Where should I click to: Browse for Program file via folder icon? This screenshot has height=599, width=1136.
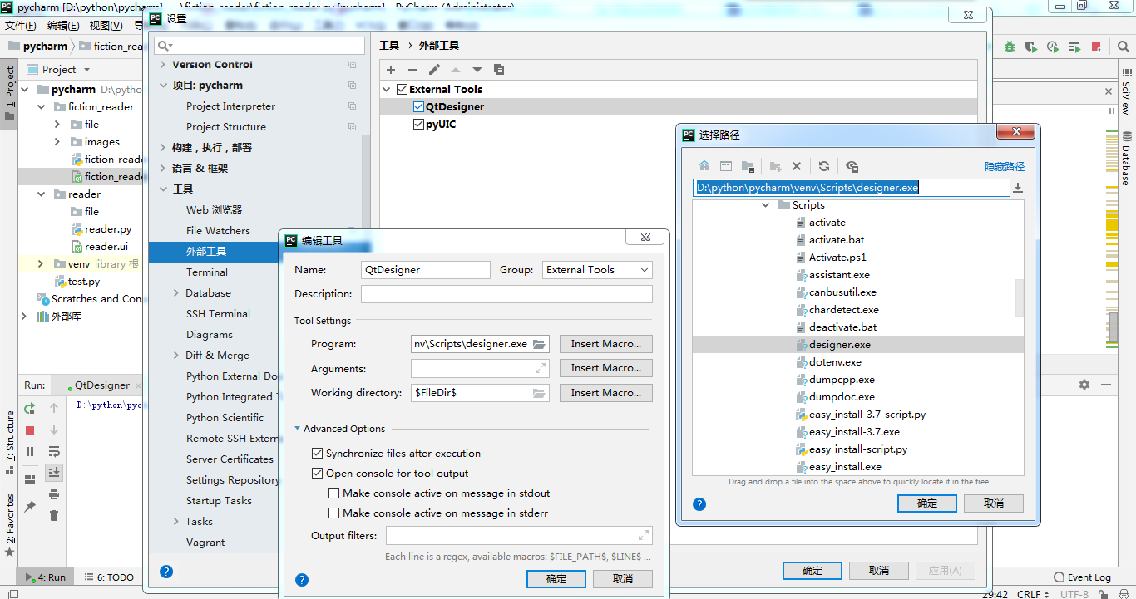(539, 344)
